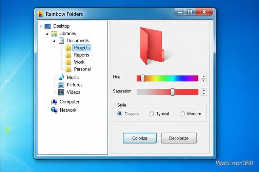Click the Videos film strip icon
Viewport: 259px width, 172px height.
click(61, 92)
